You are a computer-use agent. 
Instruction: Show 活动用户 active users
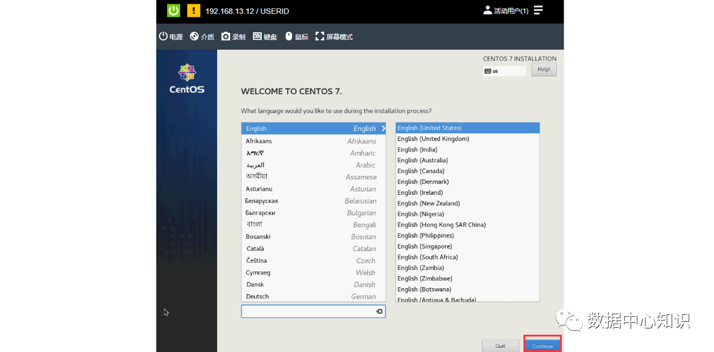506,11
